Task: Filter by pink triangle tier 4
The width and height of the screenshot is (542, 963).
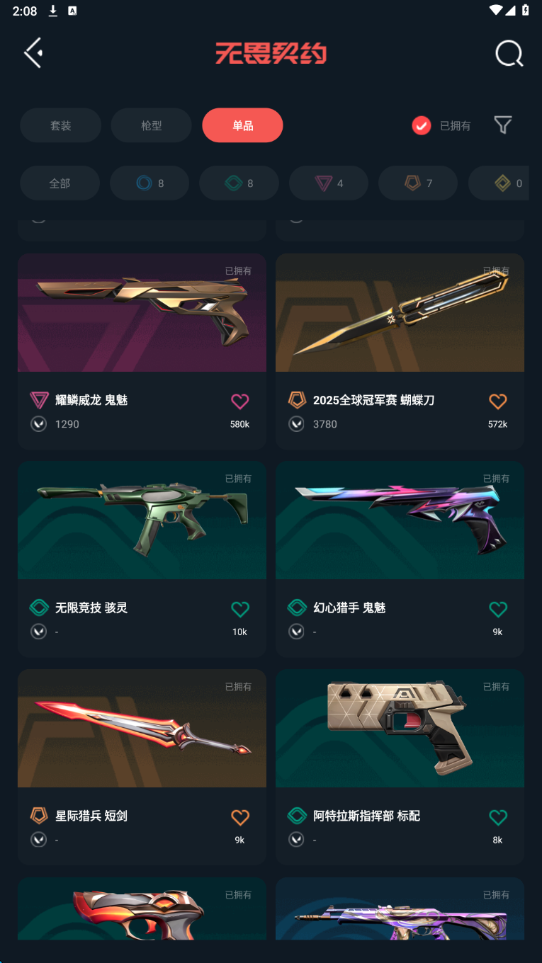Action: click(x=329, y=183)
